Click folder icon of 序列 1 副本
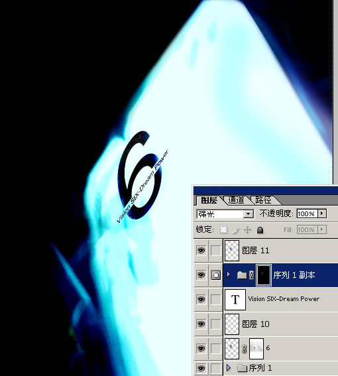 [242, 275]
